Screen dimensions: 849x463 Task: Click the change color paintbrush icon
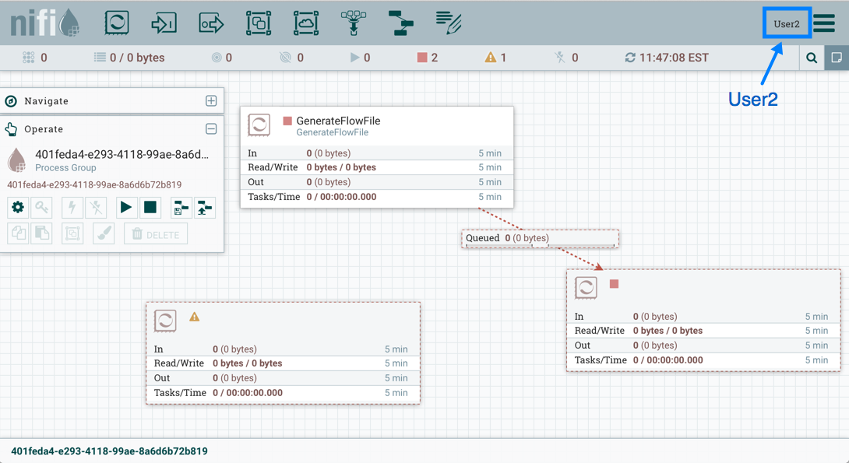(104, 233)
